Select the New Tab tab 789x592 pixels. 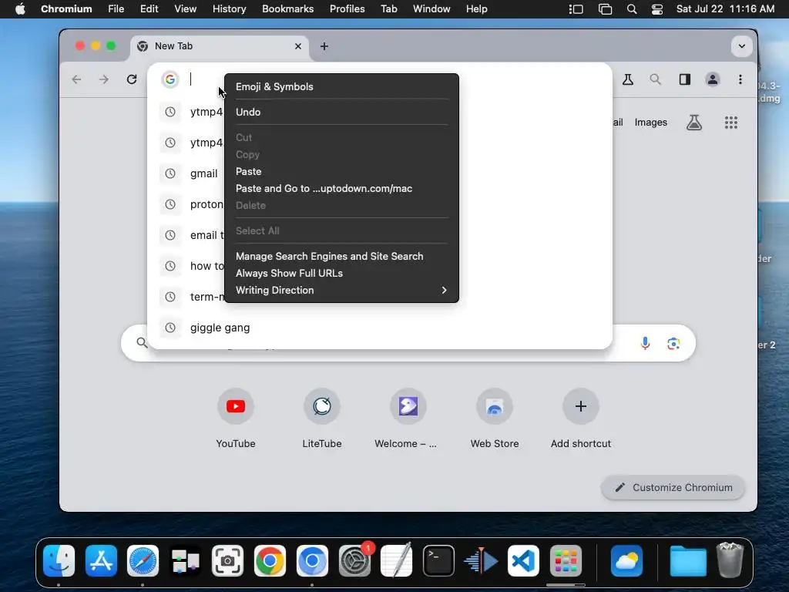pyautogui.click(x=220, y=46)
